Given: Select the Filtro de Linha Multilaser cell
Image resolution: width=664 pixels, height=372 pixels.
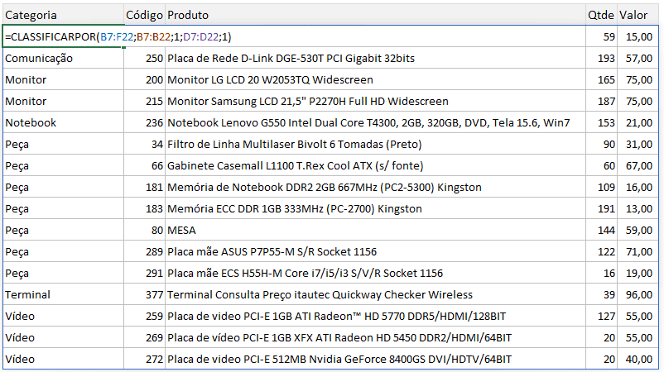Looking at the screenshot, I should tap(375, 144).
